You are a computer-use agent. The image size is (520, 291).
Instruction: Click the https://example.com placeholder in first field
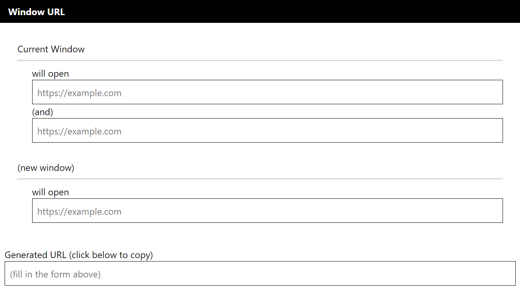click(79, 93)
